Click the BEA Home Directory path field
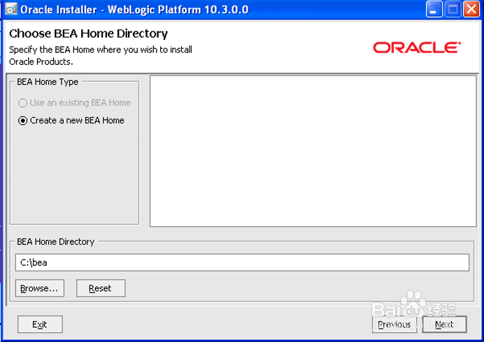Screen dimensions: 484x342 tap(242, 262)
